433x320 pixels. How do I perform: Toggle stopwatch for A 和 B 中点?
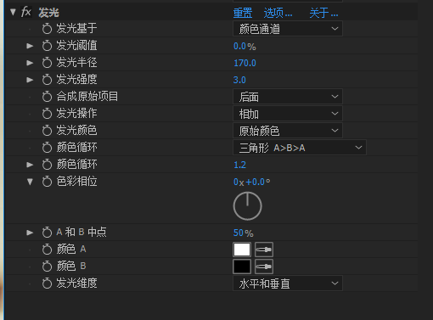tap(47, 233)
